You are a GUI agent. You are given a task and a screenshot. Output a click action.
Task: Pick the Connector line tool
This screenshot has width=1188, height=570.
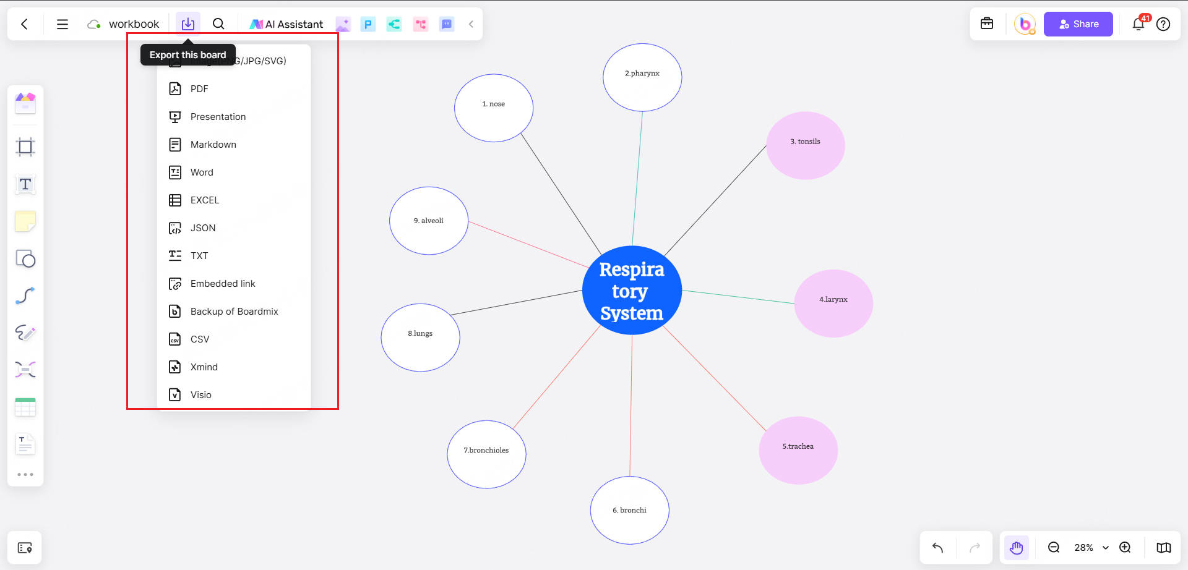(x=25, y=296)
